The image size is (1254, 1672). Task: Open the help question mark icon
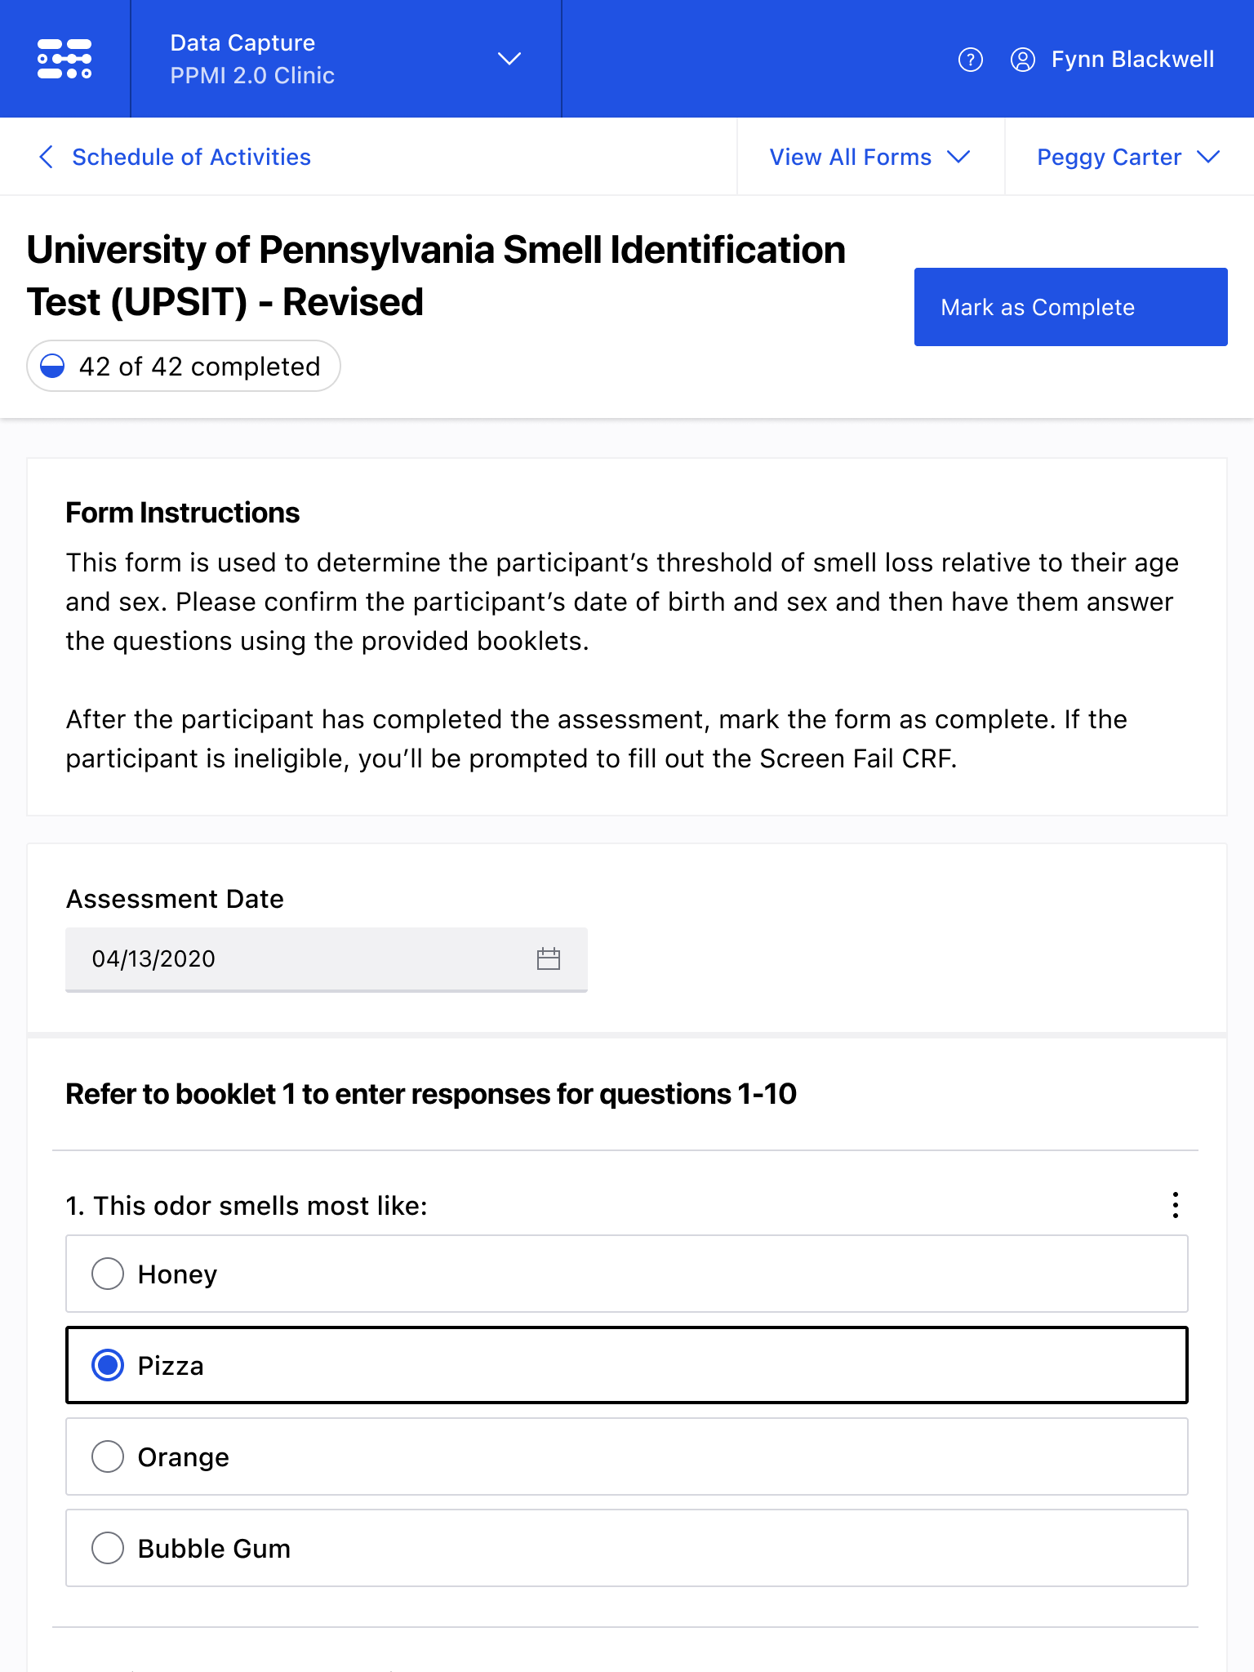click(x=970, y=60)
